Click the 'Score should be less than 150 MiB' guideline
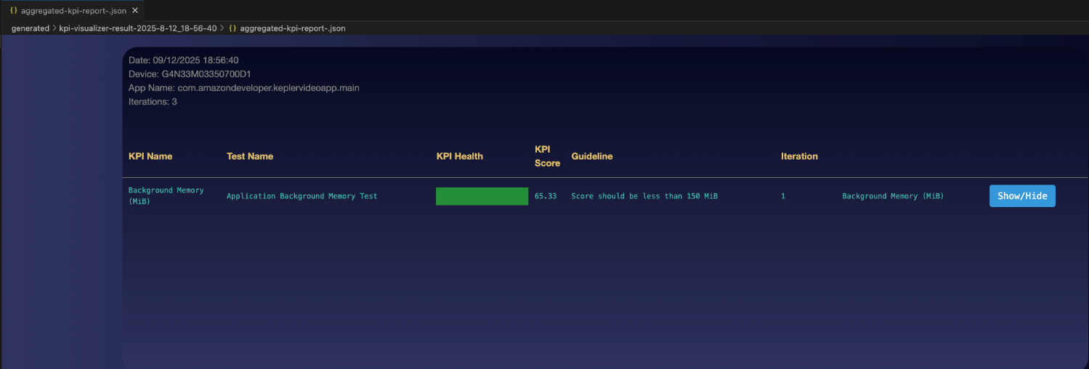 tap(644, 196)
